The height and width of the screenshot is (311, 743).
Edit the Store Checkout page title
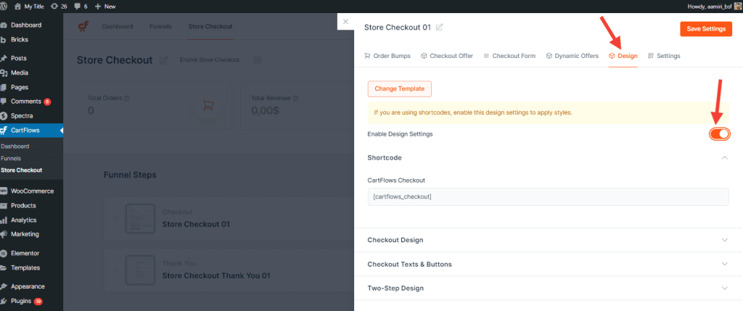[x=163, y=60]
